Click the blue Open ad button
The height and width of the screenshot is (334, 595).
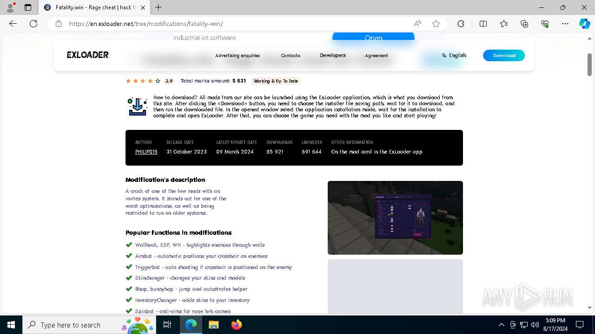(373, 37)
